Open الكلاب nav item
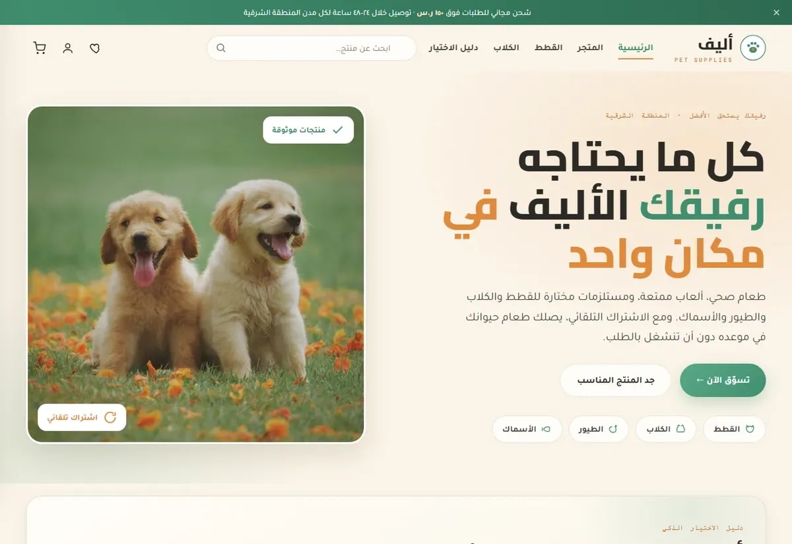The width and height of the screenshot is (792, 544). [x=506, y=48]
